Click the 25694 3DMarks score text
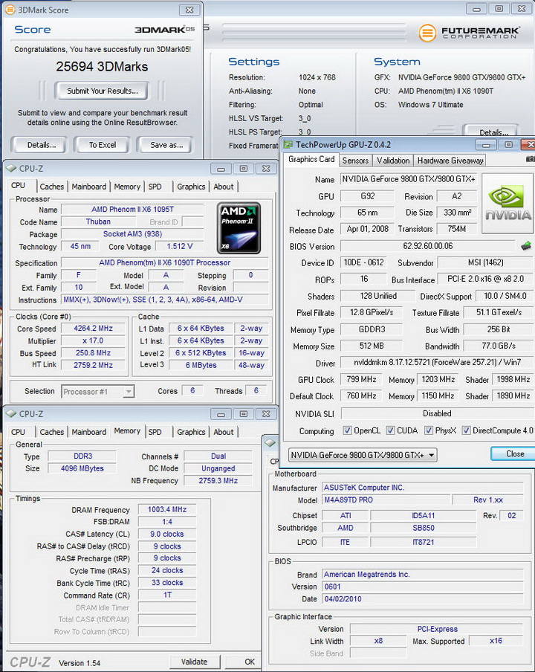Screen dimensions: 535x672 [x=102, y=66]
